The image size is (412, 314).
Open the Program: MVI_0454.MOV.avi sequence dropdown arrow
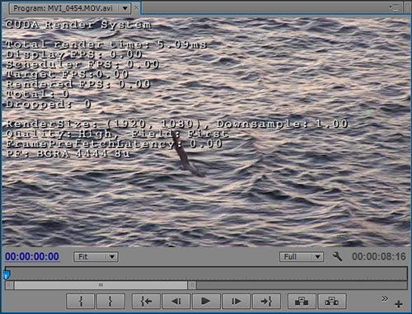point(125,8)
